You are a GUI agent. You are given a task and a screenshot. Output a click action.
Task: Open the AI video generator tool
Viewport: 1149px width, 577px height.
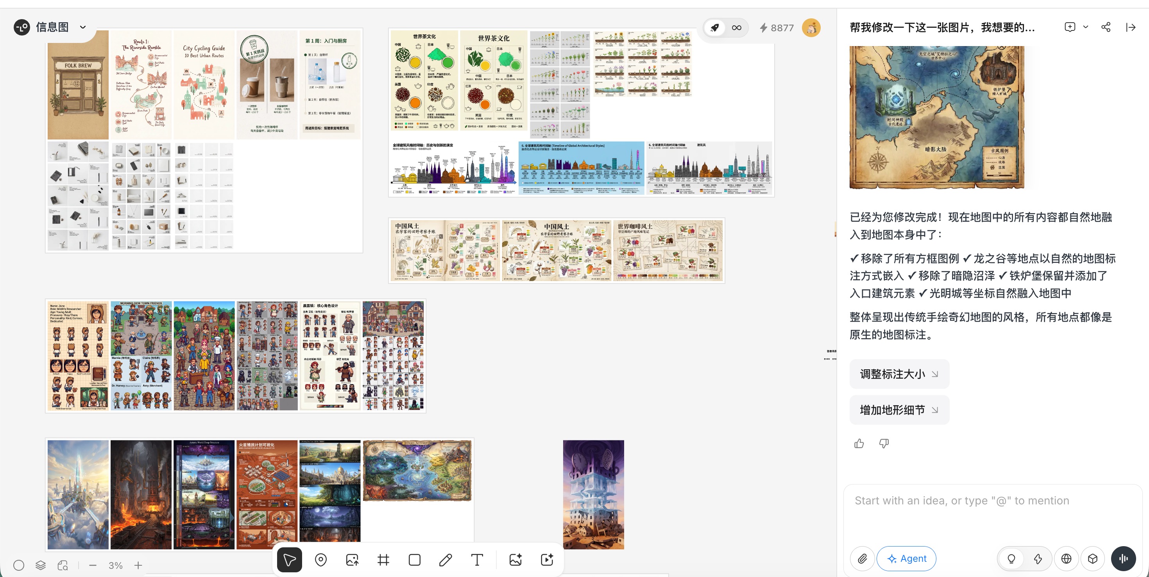(547, 559)
